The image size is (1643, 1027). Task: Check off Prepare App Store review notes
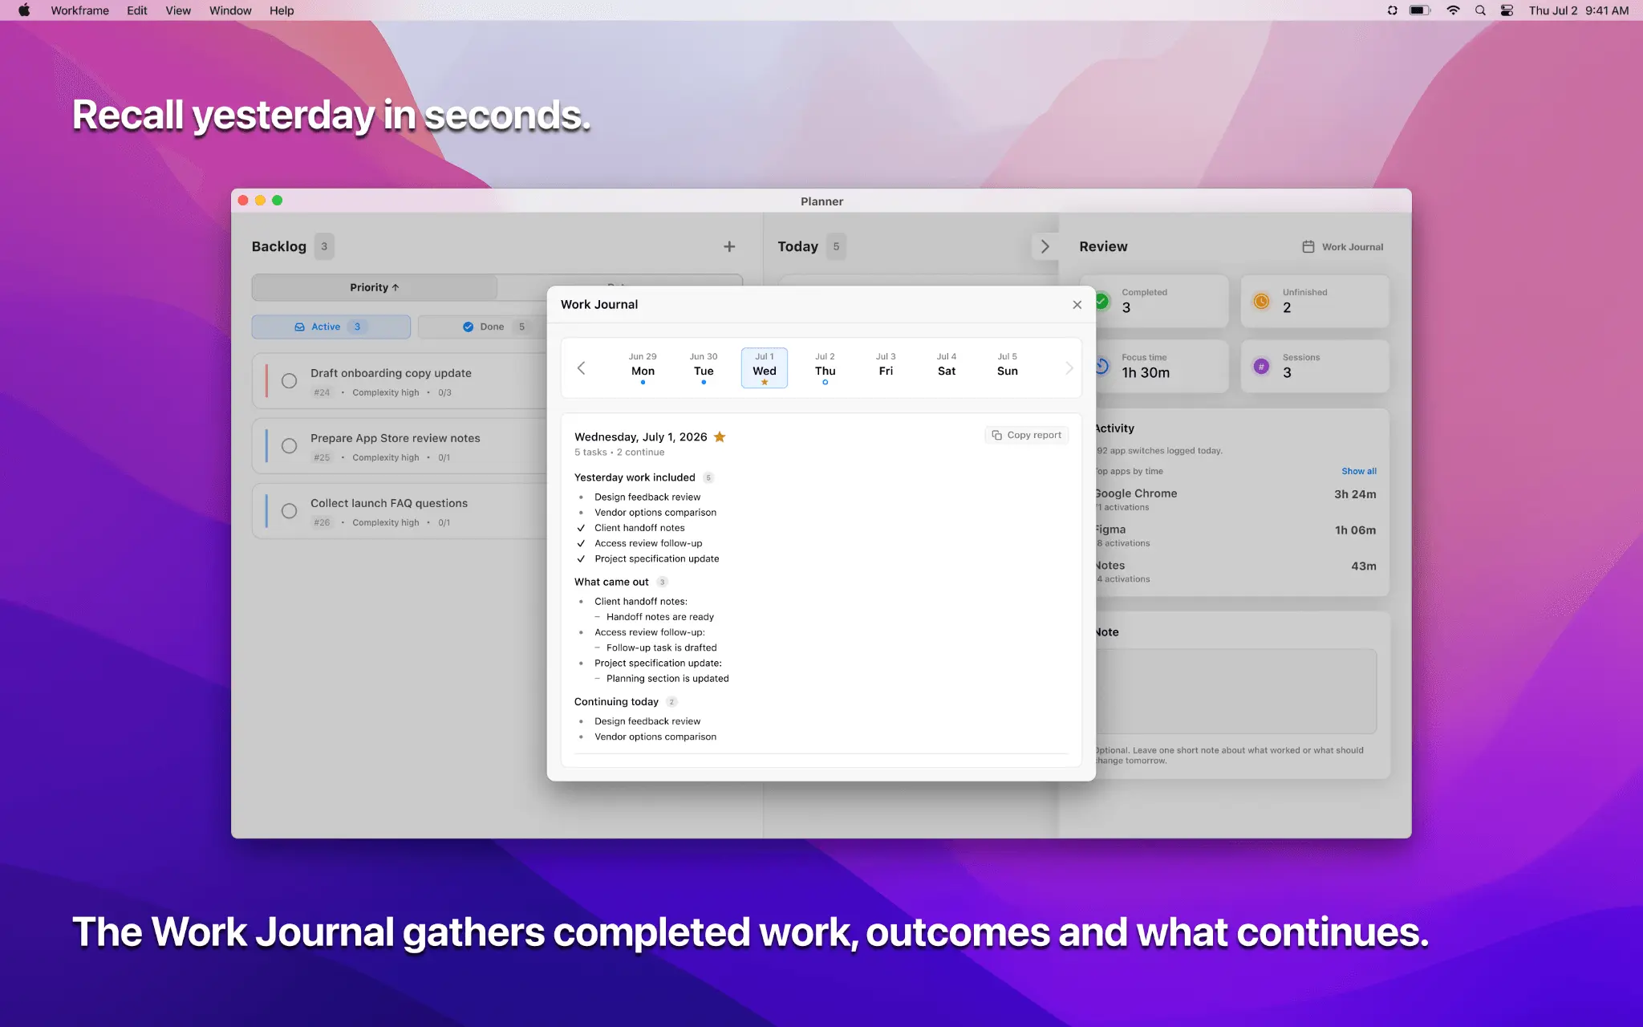289,446
